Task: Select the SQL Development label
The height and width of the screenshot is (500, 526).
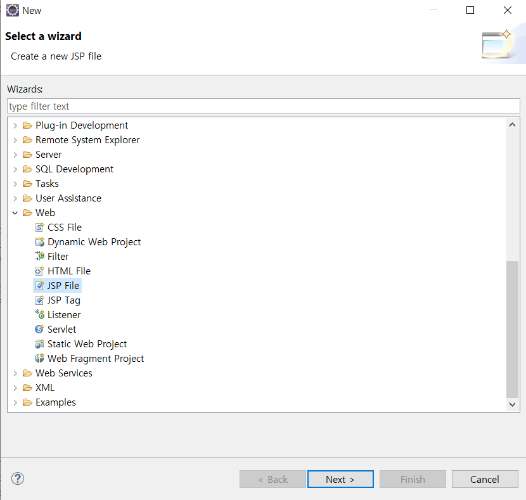Action: [75, 169]
